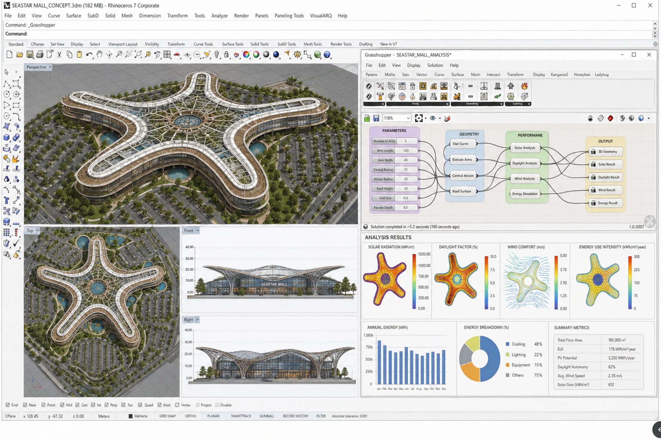Image resolution: width=661 pixels, height=440 pixels.
Task: Switch to the Ladybug tab
Action: pyautogui.click(x=601, y=75)
